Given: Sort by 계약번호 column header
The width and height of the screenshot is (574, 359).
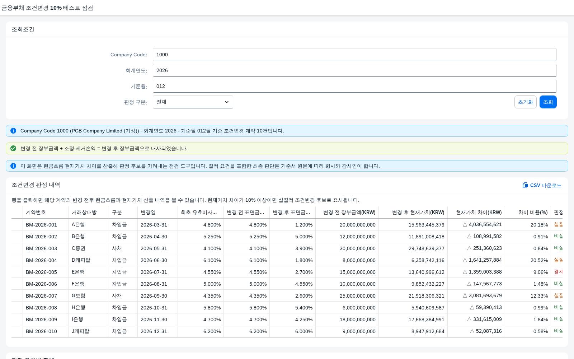Looking at the screenshot, I should (x=46, y=212).
